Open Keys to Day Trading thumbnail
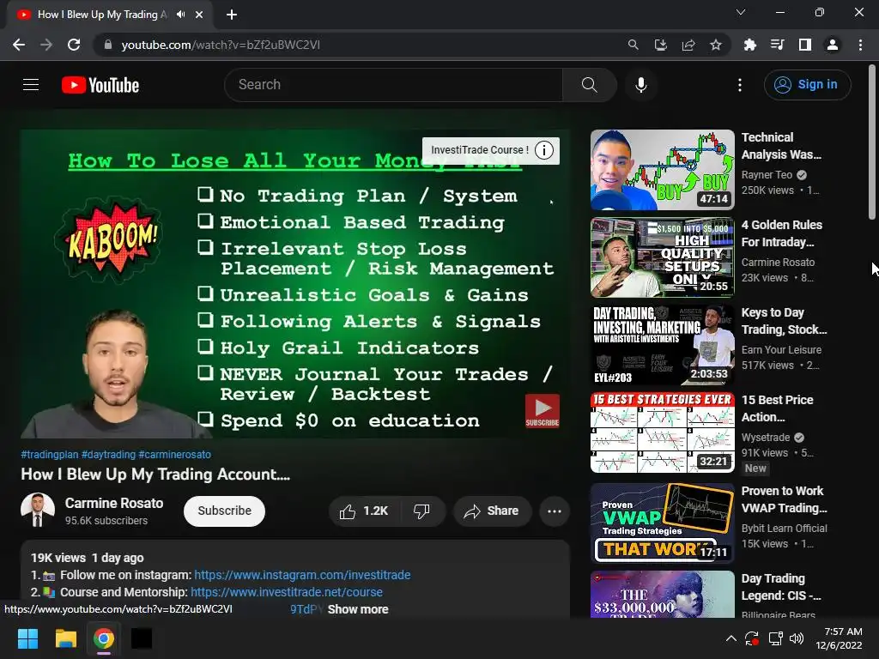This screenshot has width=879, height=659. click(662, 345)
